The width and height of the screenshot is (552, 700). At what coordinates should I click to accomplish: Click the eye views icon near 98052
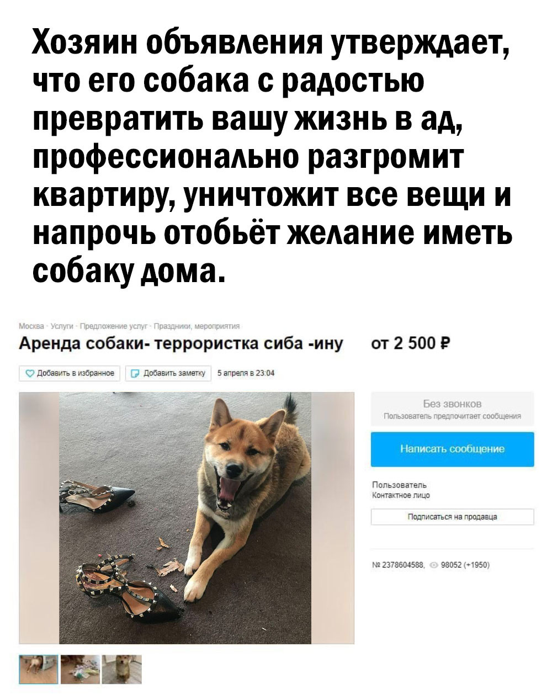click(434, 565)
